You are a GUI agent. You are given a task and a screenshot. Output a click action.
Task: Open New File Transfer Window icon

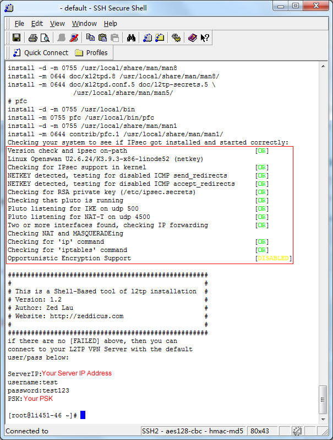pos(160,37)
